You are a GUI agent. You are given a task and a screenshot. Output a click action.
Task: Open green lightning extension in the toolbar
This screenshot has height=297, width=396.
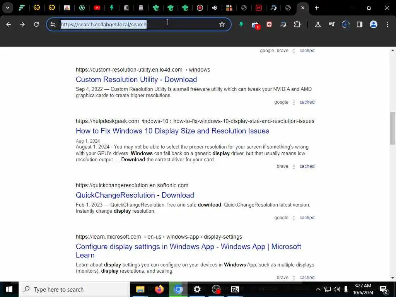(241, 24)
